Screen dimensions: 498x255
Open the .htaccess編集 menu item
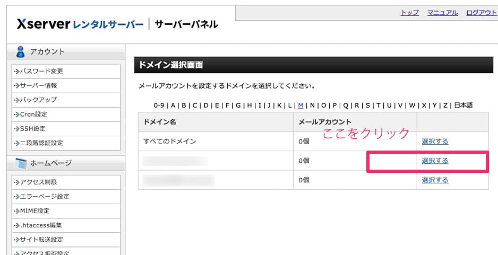click(x=66, y=225)
